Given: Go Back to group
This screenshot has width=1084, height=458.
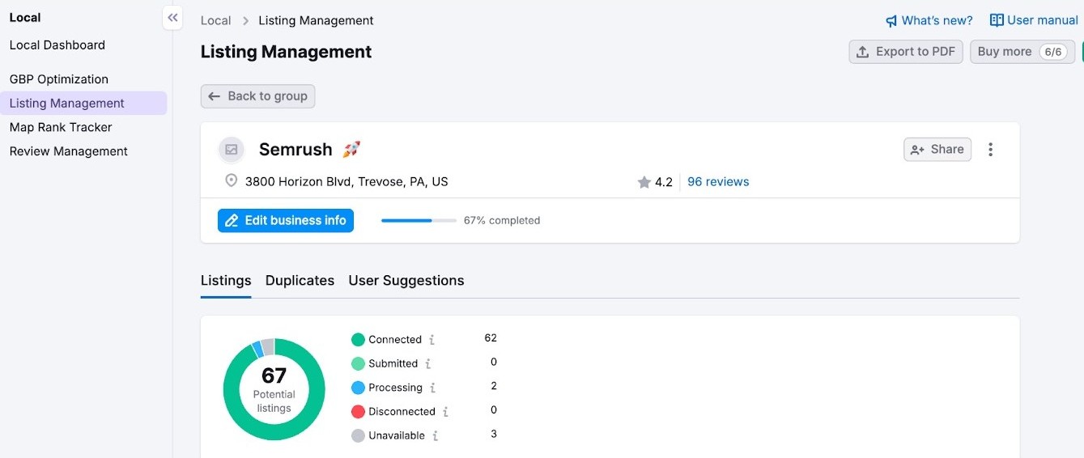Looking at the screenshot, I should tap(257, 96).
